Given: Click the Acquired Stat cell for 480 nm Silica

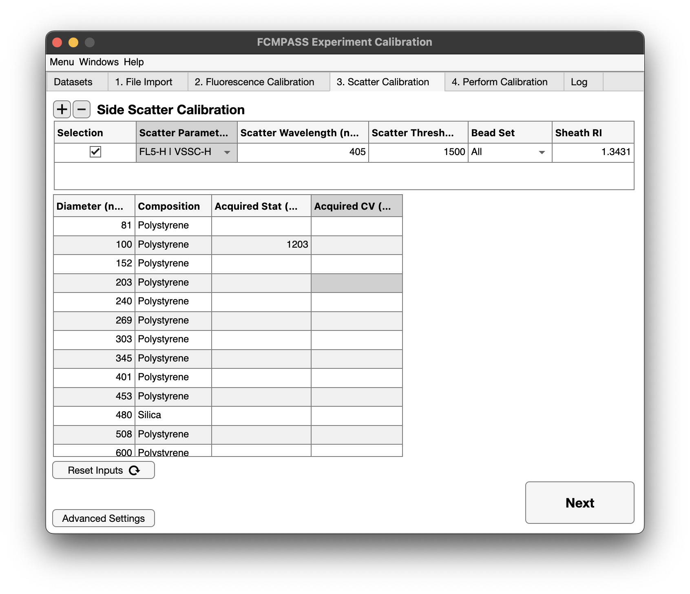Looking at the screenshot, I should point(261,415).
